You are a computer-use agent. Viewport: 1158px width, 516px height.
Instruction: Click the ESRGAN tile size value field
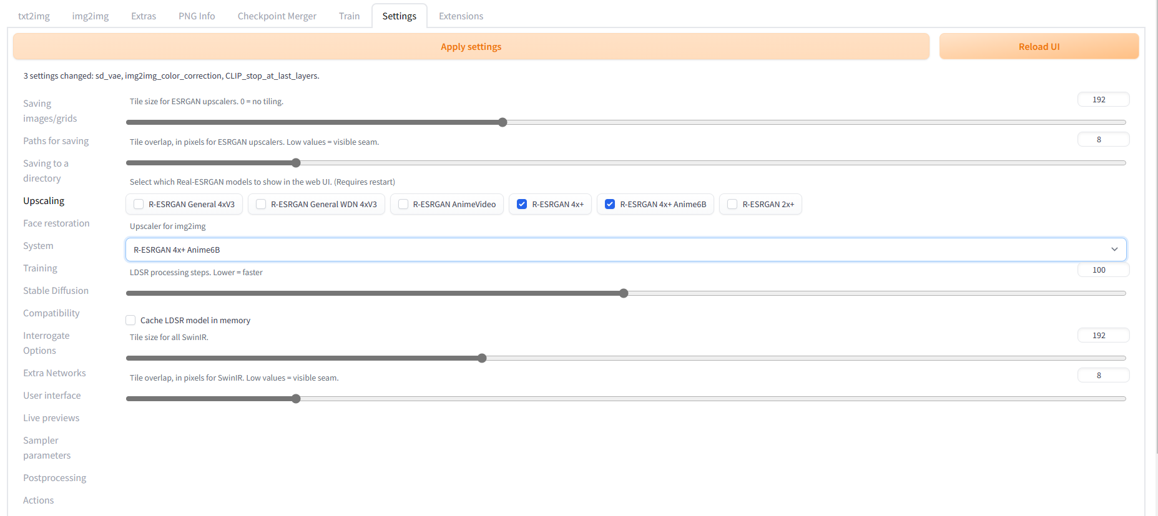pos(1103,100)
